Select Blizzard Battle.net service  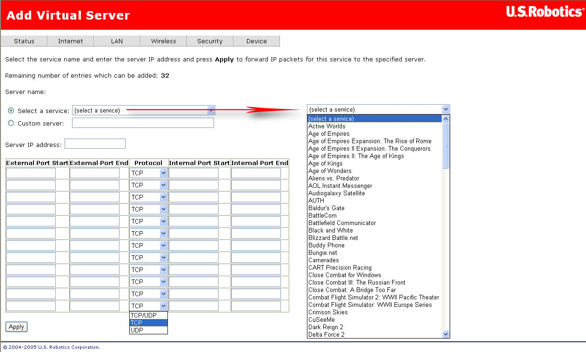[375, 238]
